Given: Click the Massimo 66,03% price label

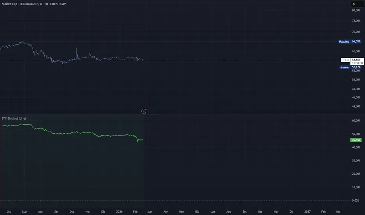Looking at the screenshot, I should click(350, 41).
